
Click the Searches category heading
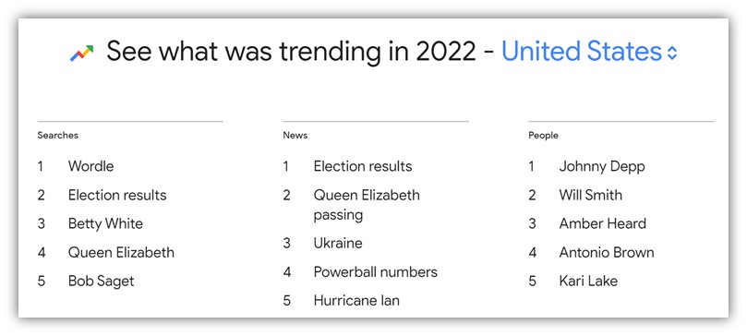[x=57, y=135]
